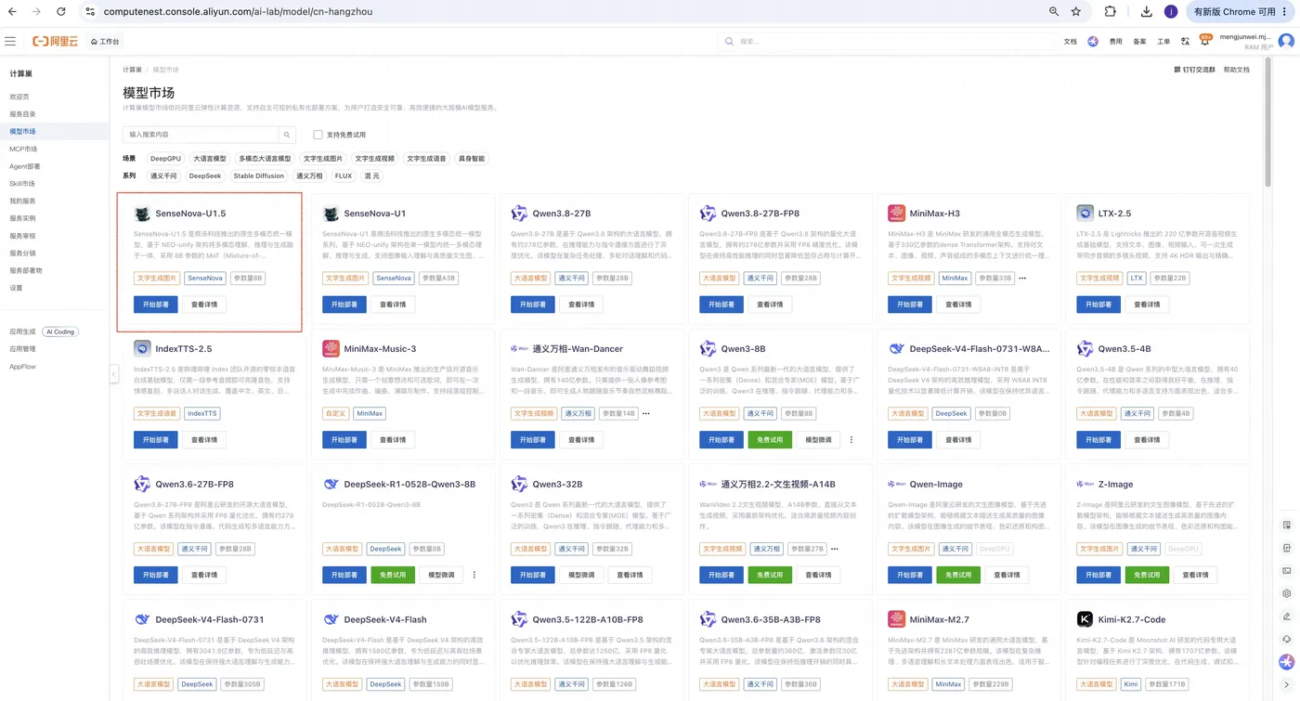Expand more tags on the 通义万相2.2-文生视频-A14B card
This screenshot has width=1300, height=701.
pos(835,549)
